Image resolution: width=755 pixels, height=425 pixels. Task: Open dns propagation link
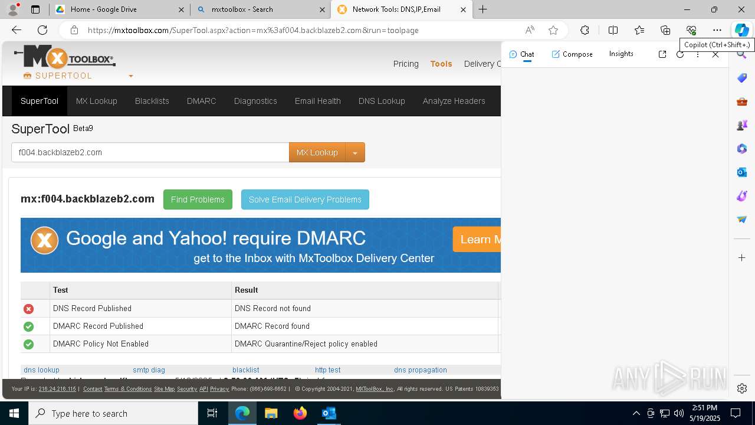(x=421, y=370)
